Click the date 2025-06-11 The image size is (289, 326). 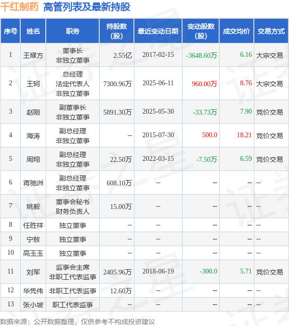(x=158, y=83)
